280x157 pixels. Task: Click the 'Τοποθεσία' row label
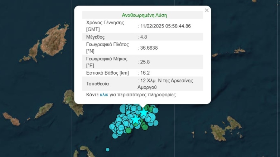click(97, 84)
